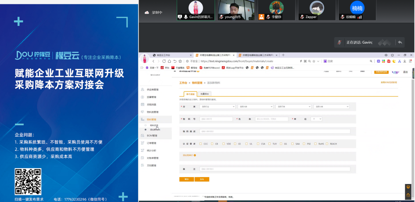This screenshot has width=415, height=202.
Task: Click the 物料描述 input field
Action: click(x=275, y=131)
